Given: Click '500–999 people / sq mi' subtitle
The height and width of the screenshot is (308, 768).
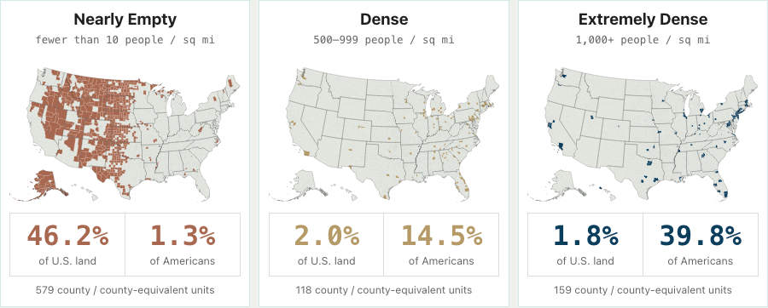Looking at the screenshot, I should coord(384,39).
